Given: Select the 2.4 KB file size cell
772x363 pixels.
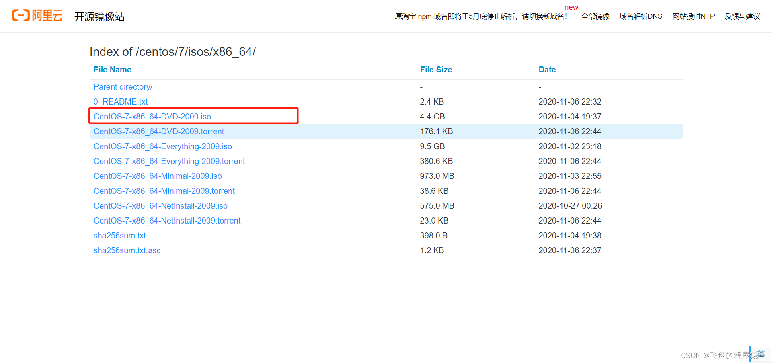Looking at the screenshot, I should coord(432,102).
